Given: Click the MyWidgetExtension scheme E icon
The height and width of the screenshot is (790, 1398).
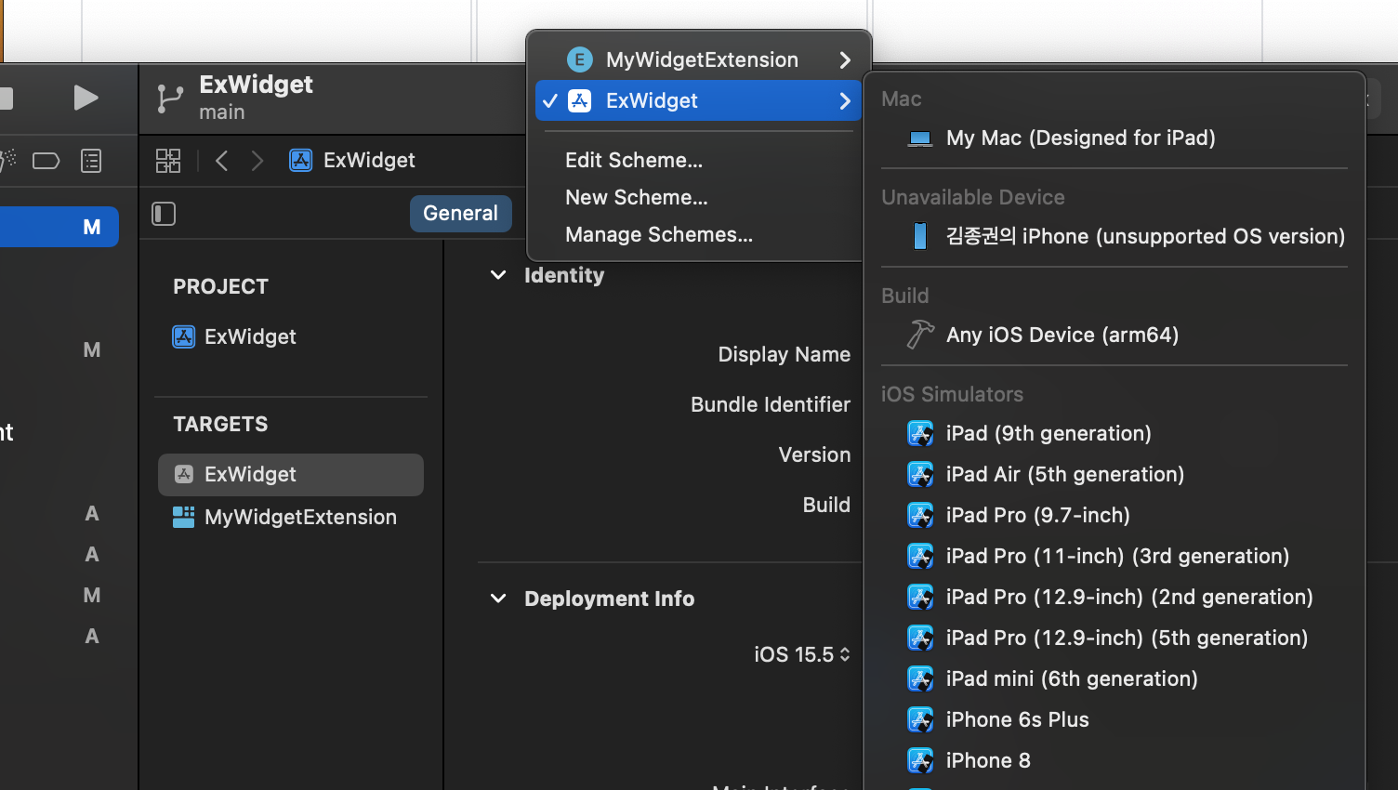Looking at the screenshot, I should pos(579,59).
